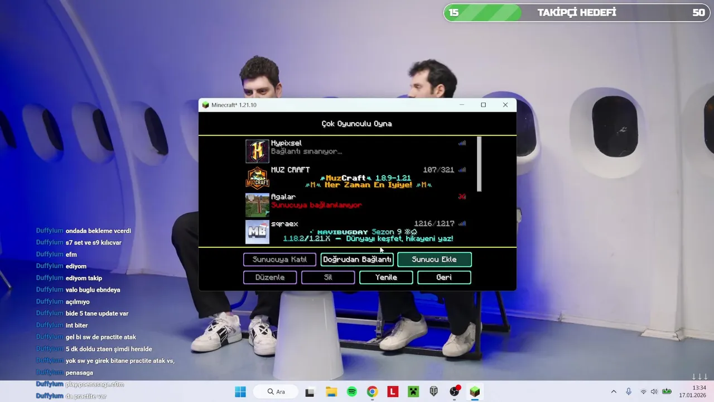
Task: Click the Düzenle edit button
Action: tap(270, 277)
